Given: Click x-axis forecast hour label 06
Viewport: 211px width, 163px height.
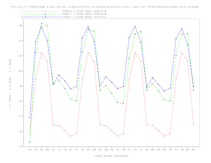Looking at the screenshot, I should 42,150.
